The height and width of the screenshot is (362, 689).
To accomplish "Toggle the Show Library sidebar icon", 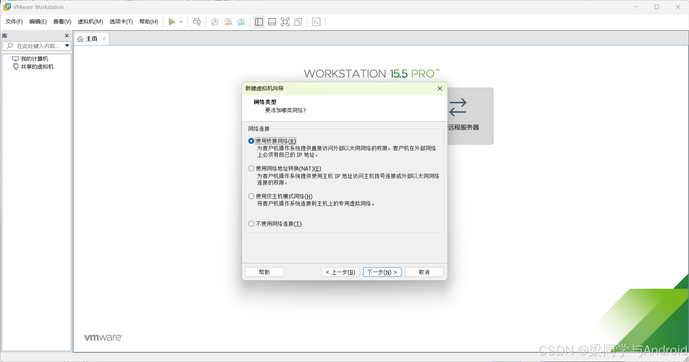I will pos(259,22).
